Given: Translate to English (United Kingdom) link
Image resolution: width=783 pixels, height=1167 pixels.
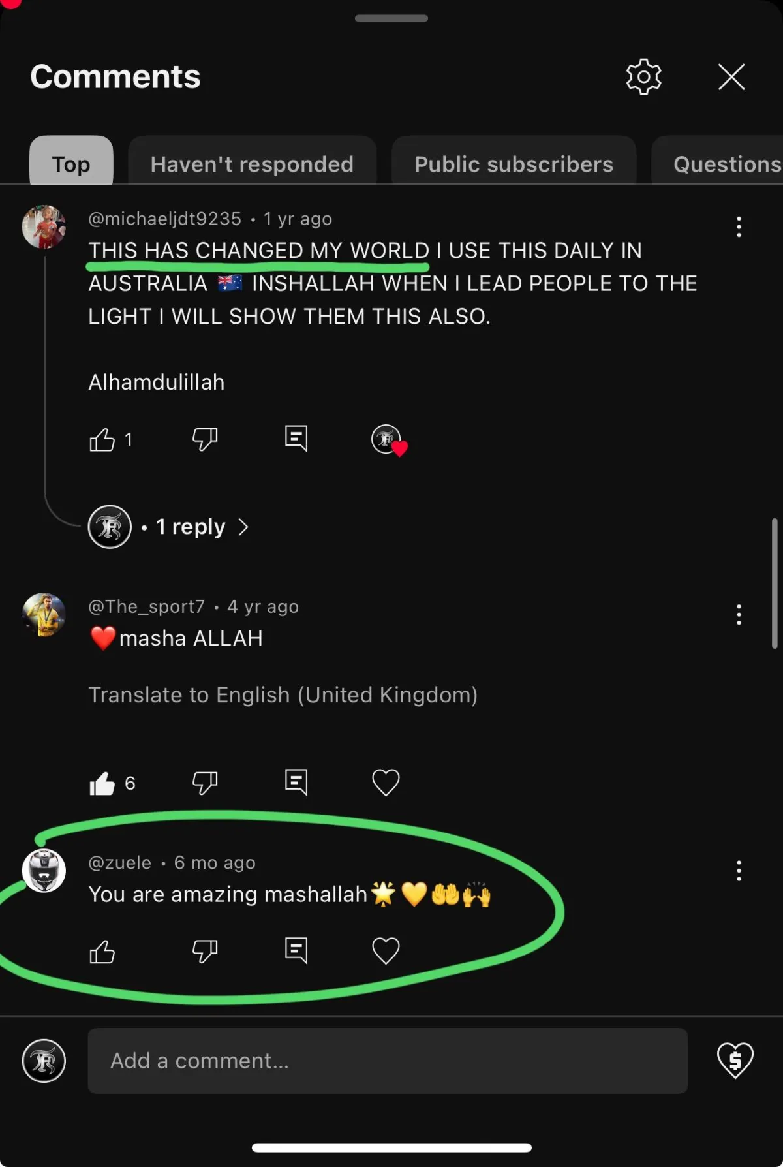Looking at the screenshot, I should tap(283, 695).
